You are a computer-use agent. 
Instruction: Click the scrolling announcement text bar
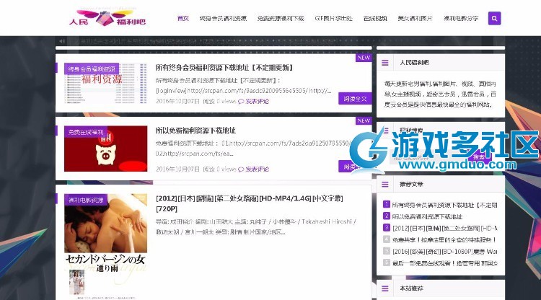214,41
